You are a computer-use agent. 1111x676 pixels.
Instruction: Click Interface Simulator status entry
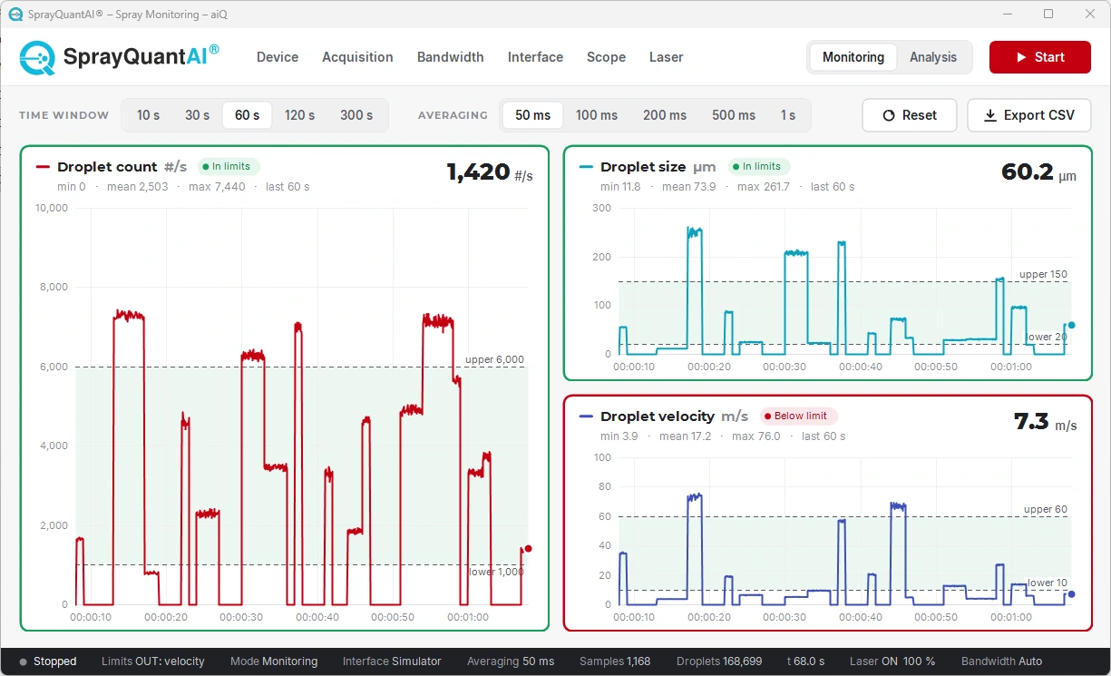coord(392,661)
